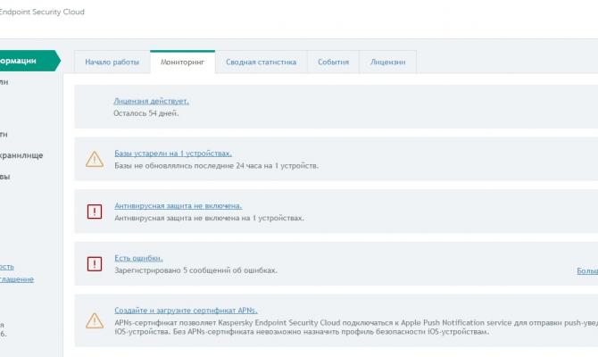Click the underlined sidebar link ending in 'ость'
Image resolution: width=598 pixels, height=357 pixels.
pos(7,266)
